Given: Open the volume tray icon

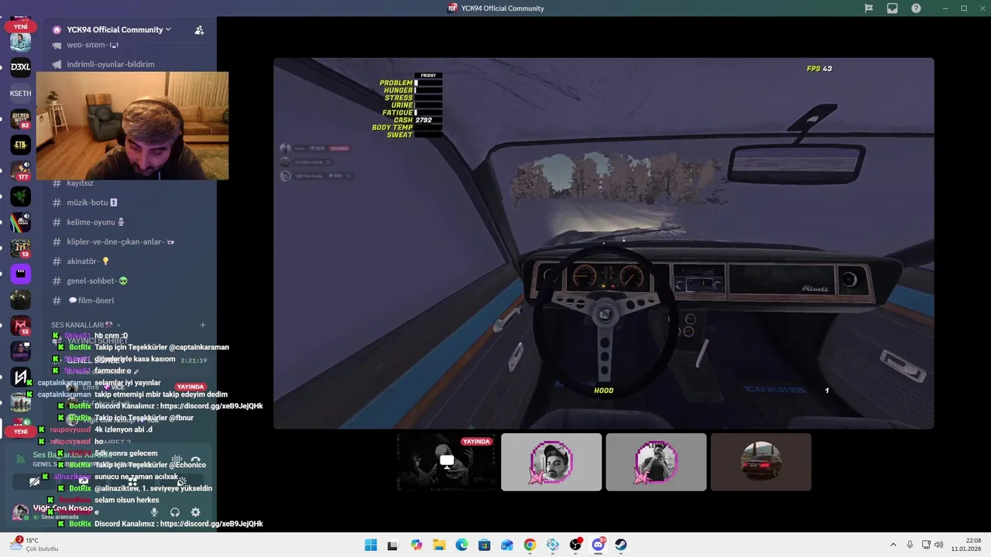Looking at the screenshot, I should pyautogui.click(x=939, y=545).
